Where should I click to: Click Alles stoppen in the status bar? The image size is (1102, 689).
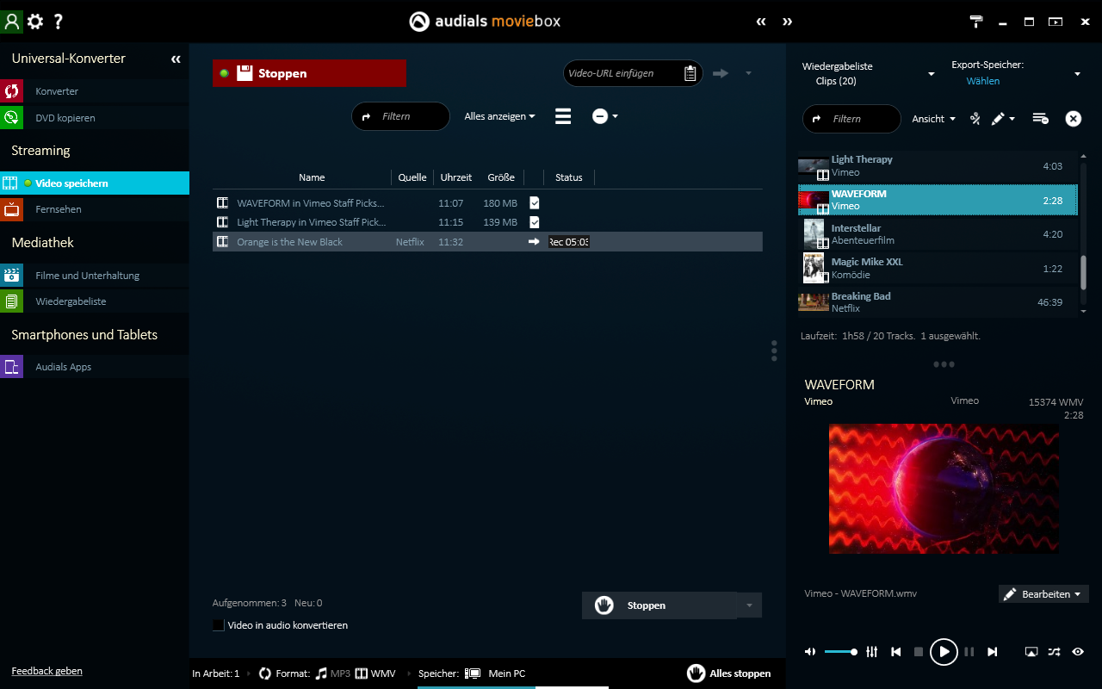[728, 673]
